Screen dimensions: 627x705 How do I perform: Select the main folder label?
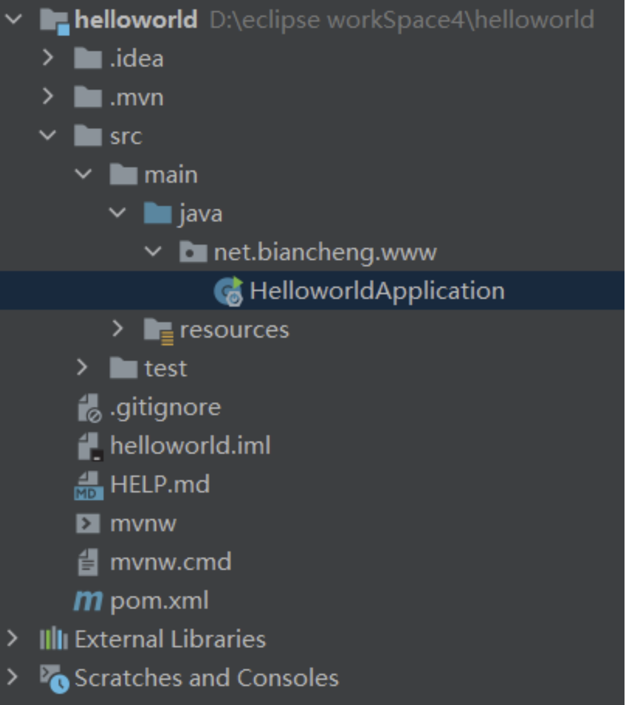(171, 175)
